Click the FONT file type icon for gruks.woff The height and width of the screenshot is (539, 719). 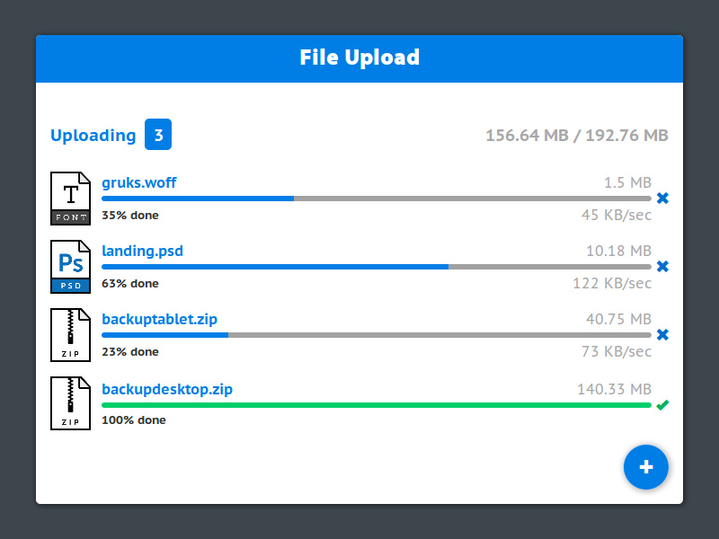tap(70, 197)
